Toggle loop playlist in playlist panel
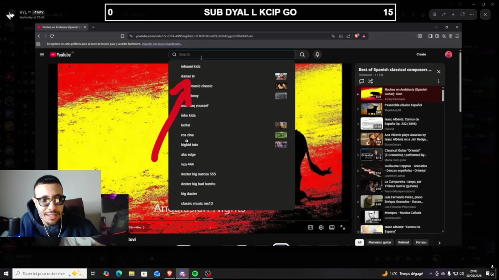The height and width of the screenshot is (280, 499). [x=361, y=81]
